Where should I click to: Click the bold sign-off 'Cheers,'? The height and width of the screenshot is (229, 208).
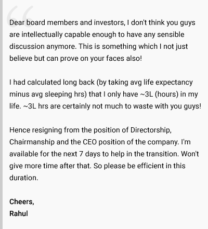click(22, 201)
